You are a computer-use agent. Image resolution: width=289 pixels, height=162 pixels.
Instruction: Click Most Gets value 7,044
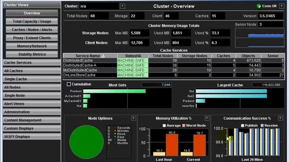click(157, 85)
